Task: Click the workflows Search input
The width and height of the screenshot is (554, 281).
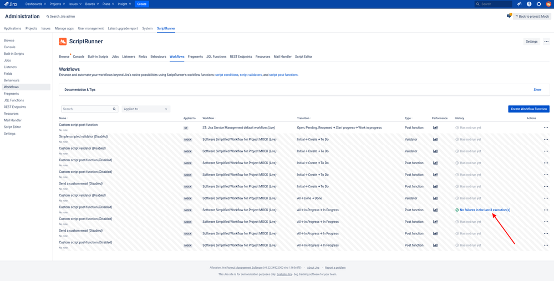Action: pos(90,109)
